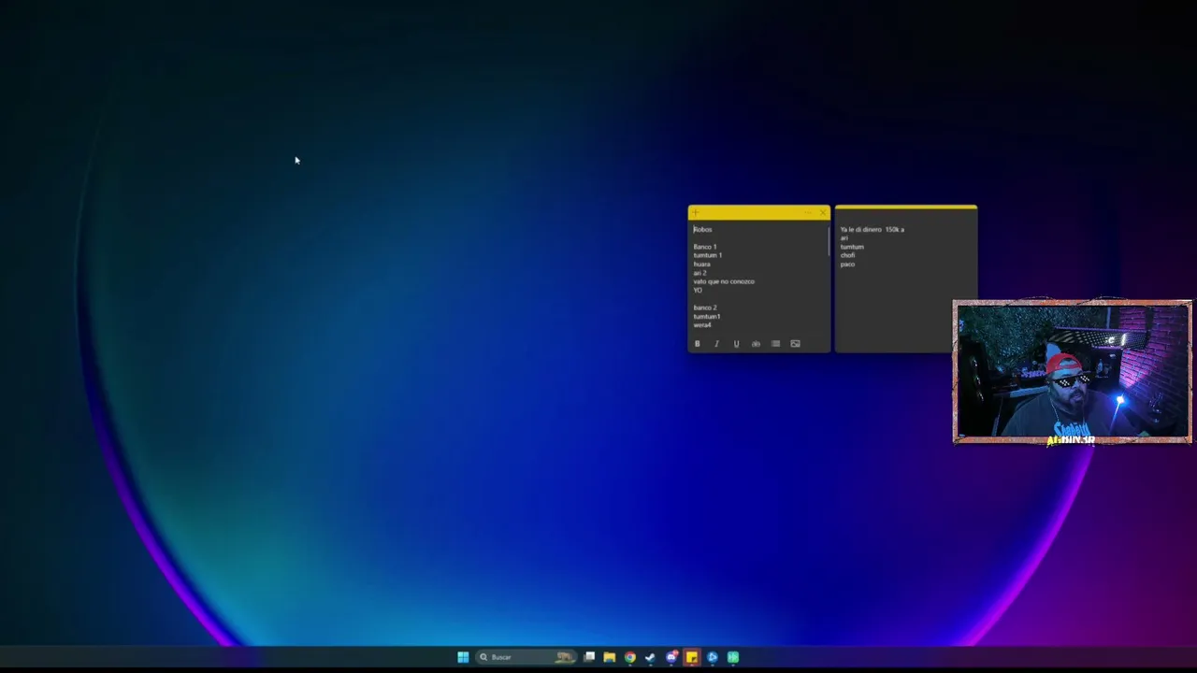
Task: Click the "chofi" line in the money note
Action: pos(848,255)
